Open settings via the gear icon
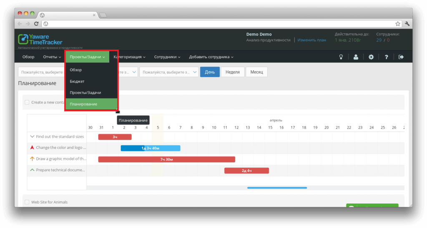Image resolution: width=427 pixels, height=228 pixels. [371, 57]
